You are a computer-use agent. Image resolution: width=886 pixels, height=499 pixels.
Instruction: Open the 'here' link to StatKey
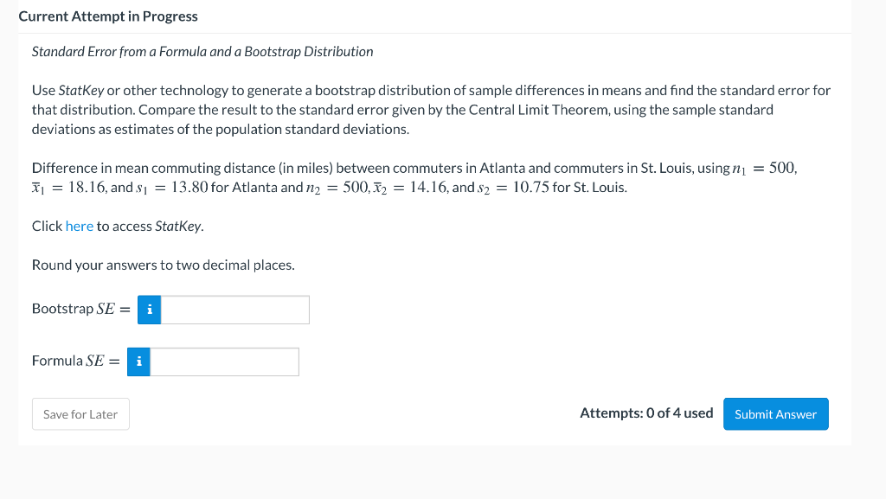79,226
